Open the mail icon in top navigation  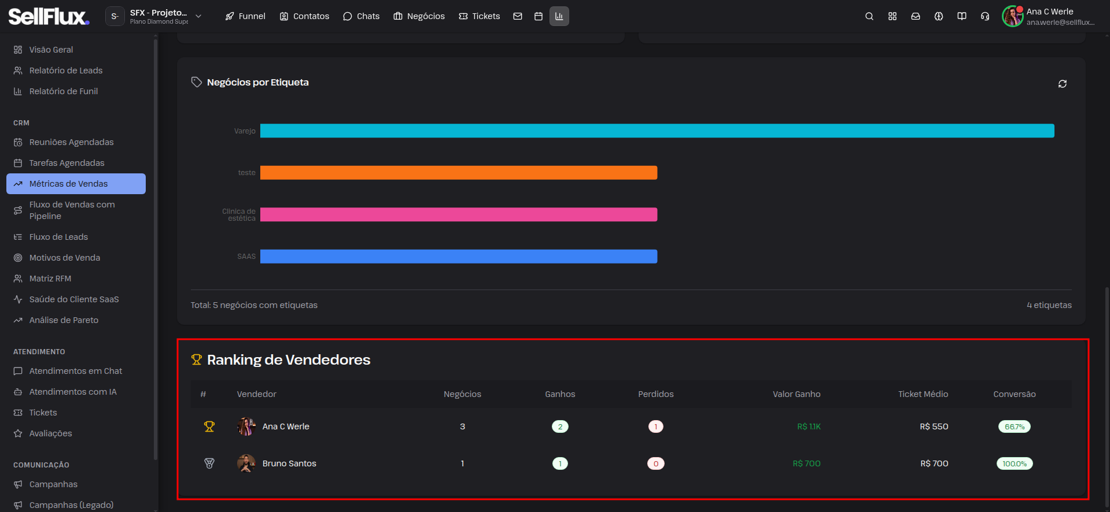518,16
